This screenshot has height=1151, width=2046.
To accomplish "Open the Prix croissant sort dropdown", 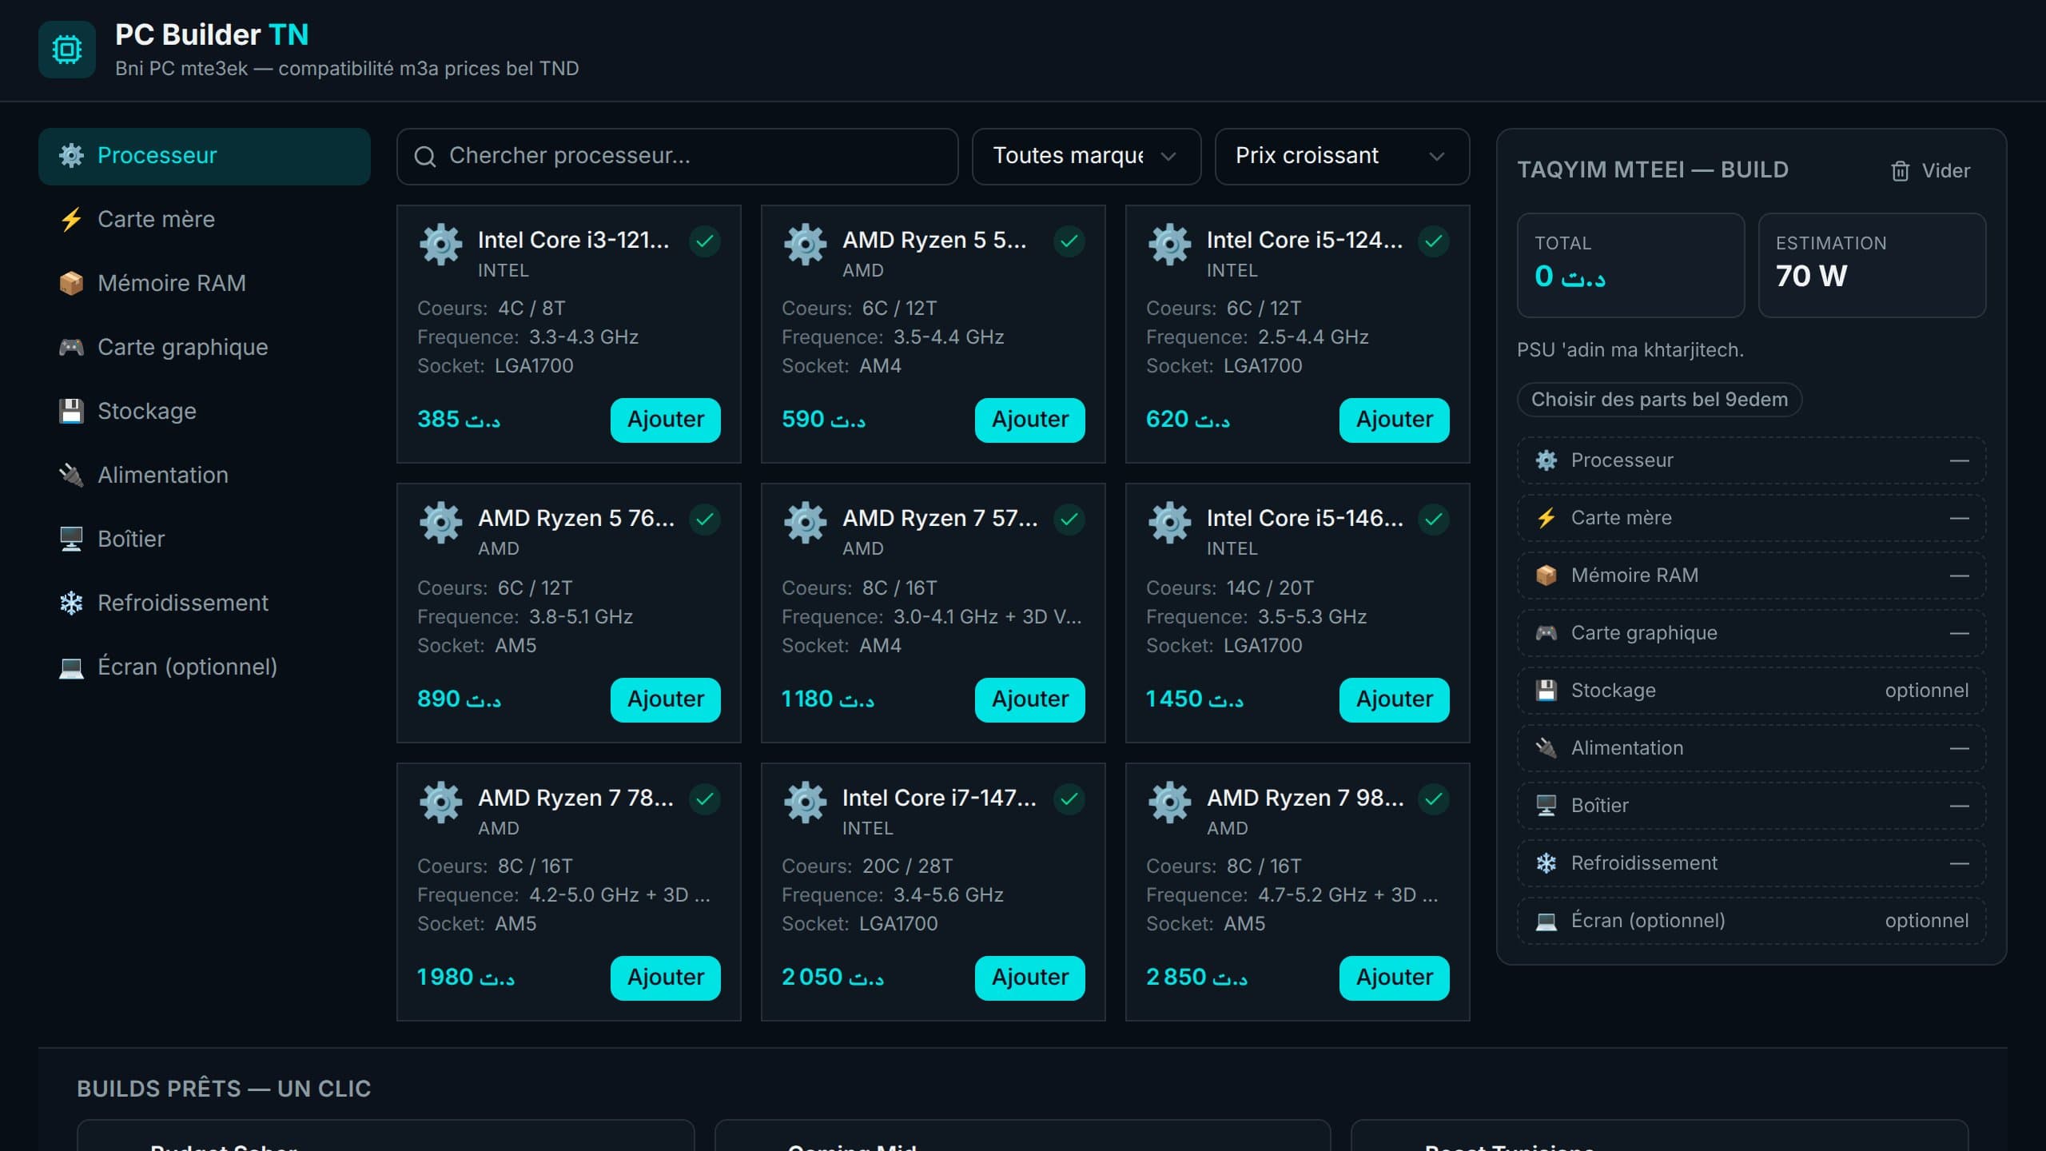I will [x=1342, y=156].
